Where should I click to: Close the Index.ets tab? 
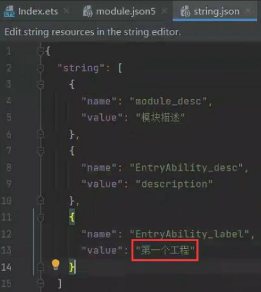point(66,11)
